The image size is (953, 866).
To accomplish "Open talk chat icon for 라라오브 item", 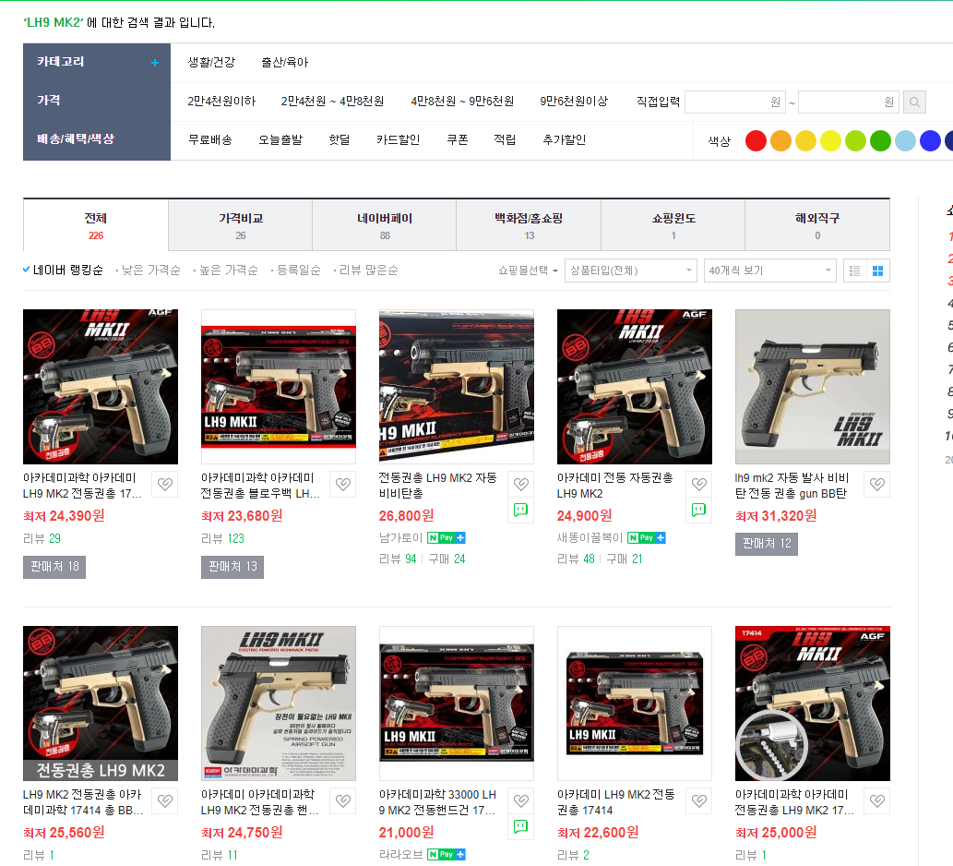I will [x=521, y=826].
